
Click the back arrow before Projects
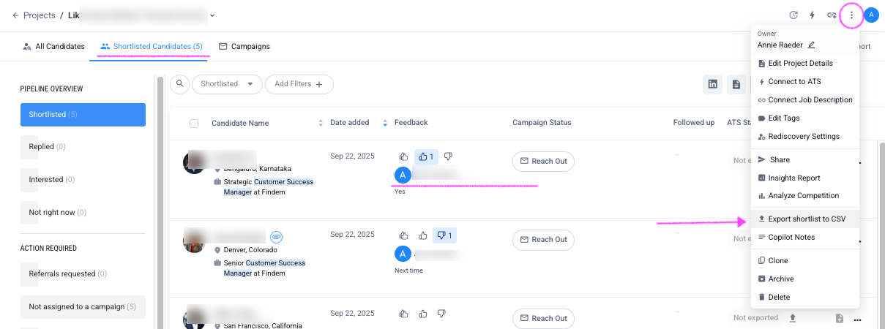[x=16, y=15]
